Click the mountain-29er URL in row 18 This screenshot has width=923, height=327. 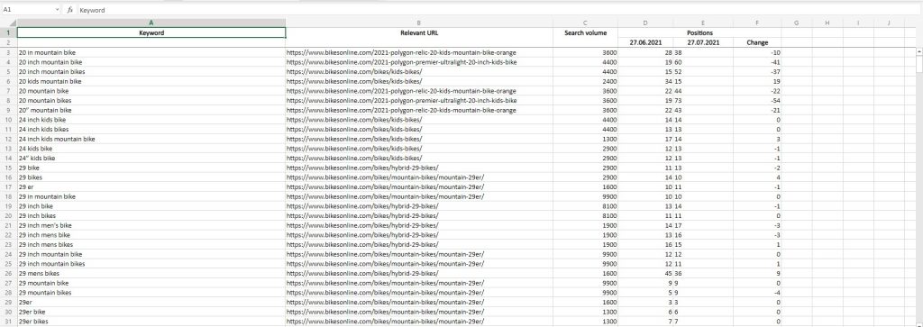(x=385, y=196)
